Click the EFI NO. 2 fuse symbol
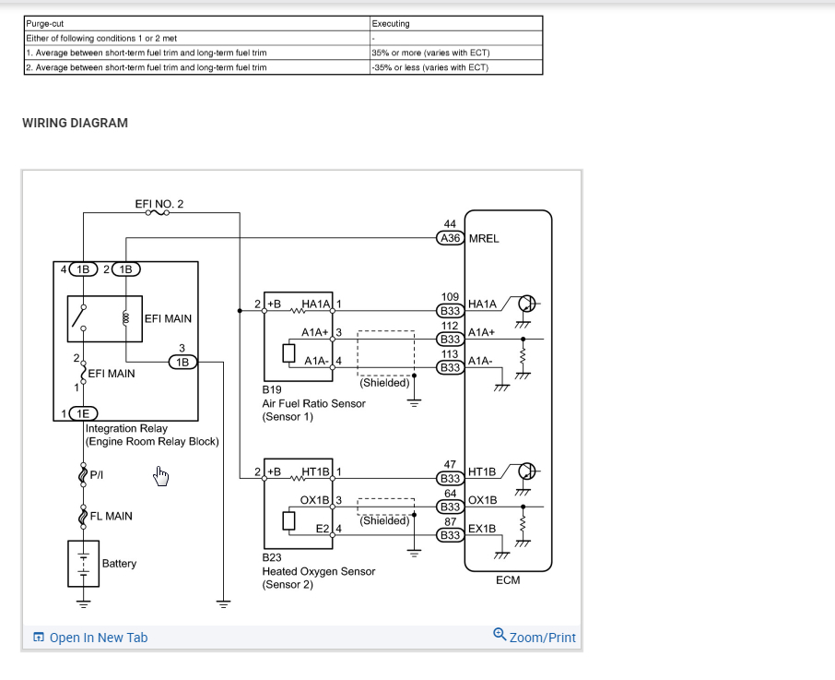The image size is (835, 680). pos(158,212)
